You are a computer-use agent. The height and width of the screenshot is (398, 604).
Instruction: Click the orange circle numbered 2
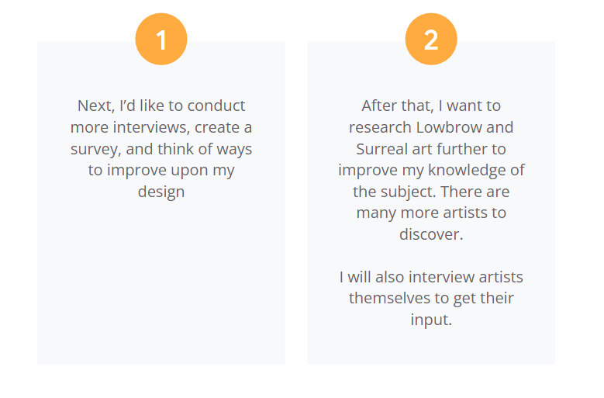431,39
